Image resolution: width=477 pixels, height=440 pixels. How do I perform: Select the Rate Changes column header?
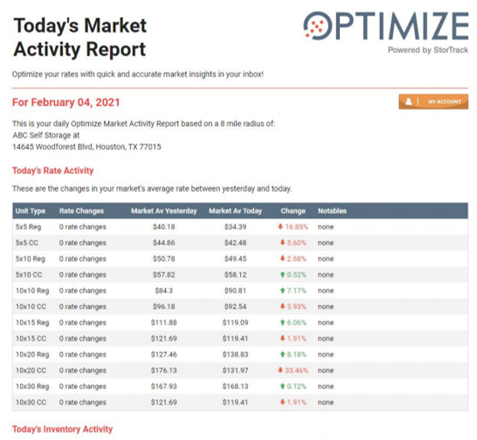click(x=82, y=211)
